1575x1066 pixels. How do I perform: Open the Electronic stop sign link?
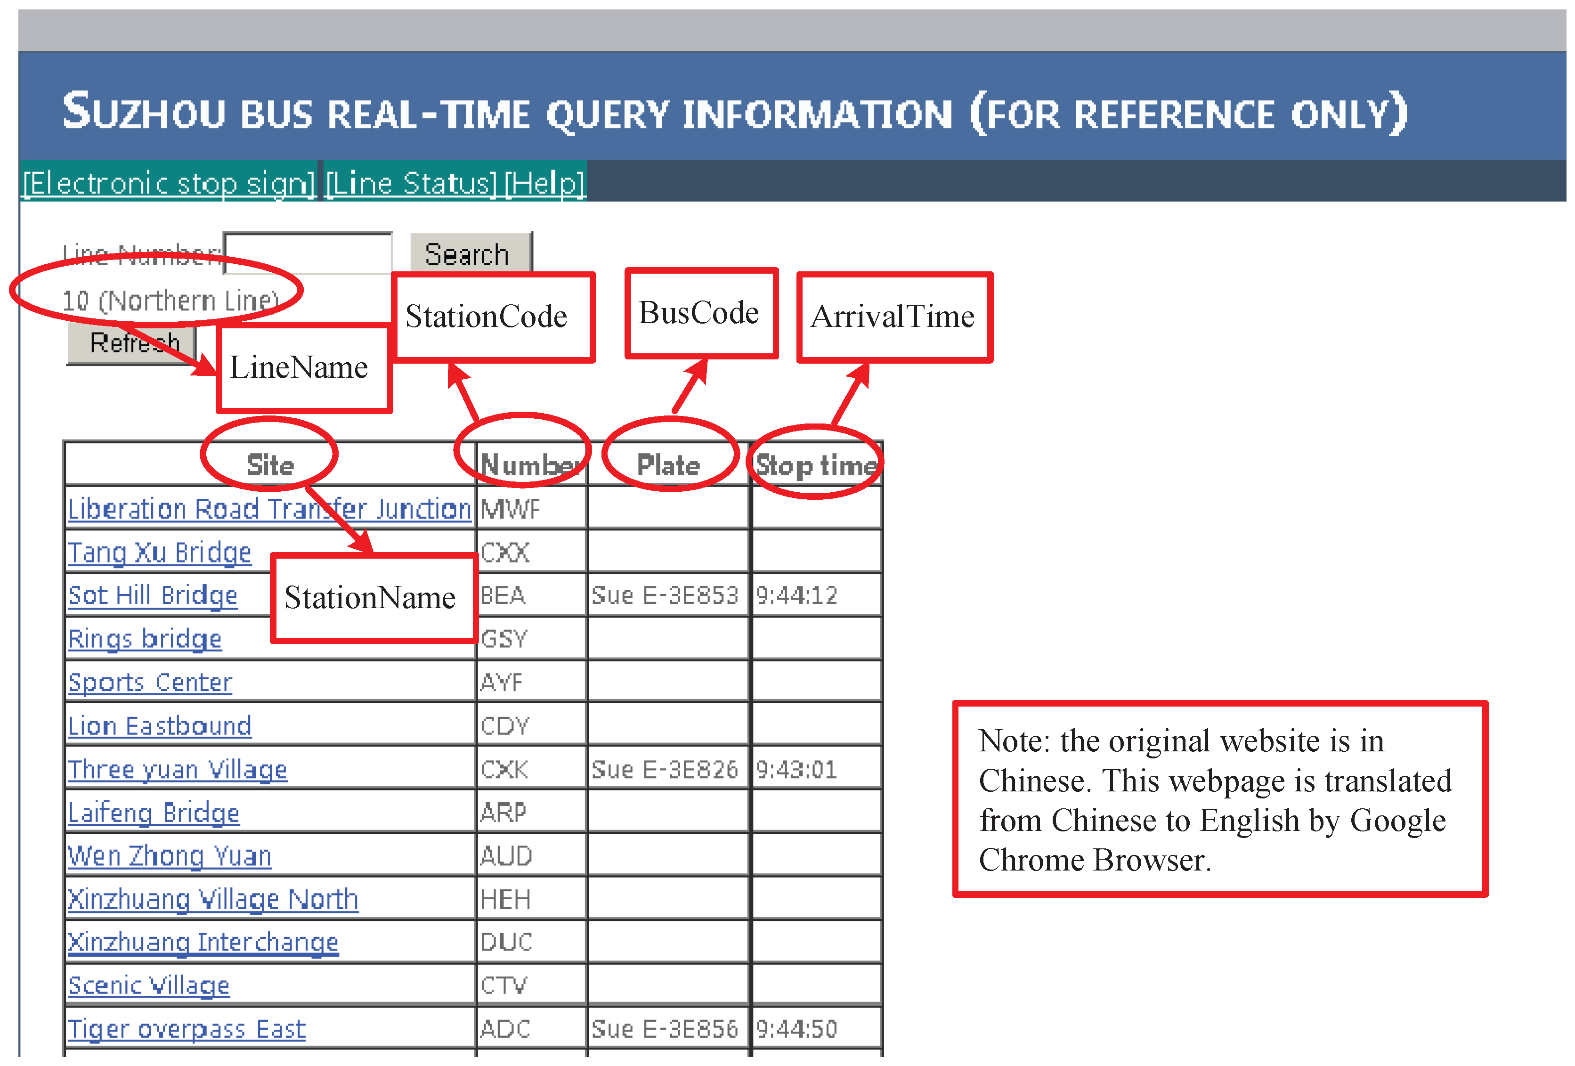point(169,183)
